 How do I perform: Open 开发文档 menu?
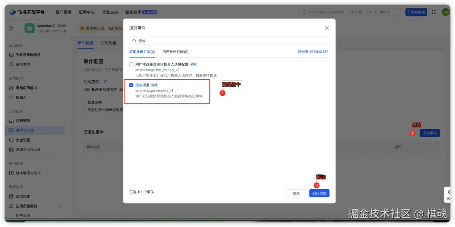pyautogui.click(x=110, y=12)
